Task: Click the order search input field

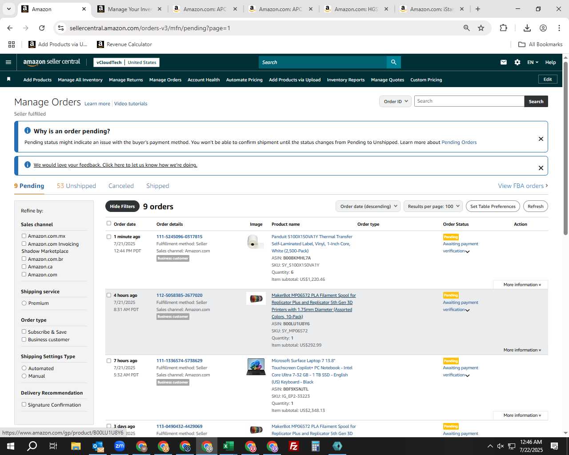Action: point(469,101)
